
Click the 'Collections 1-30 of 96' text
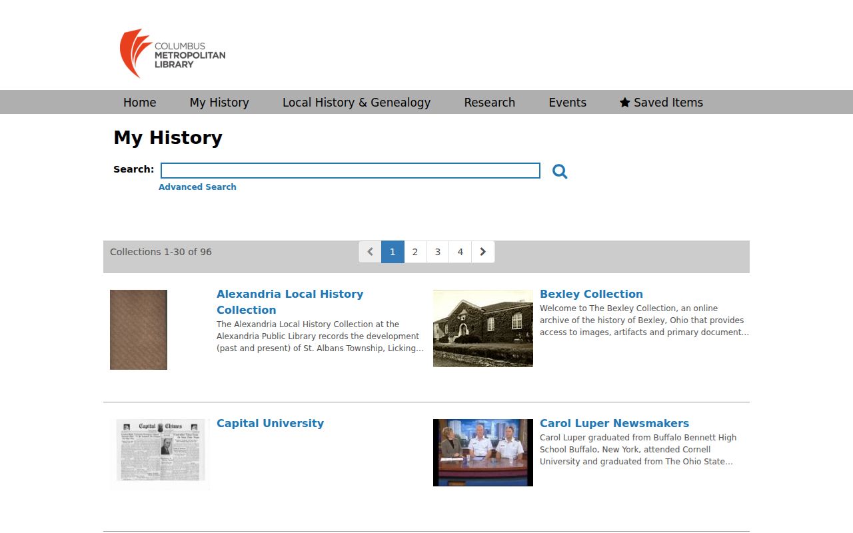161,252
